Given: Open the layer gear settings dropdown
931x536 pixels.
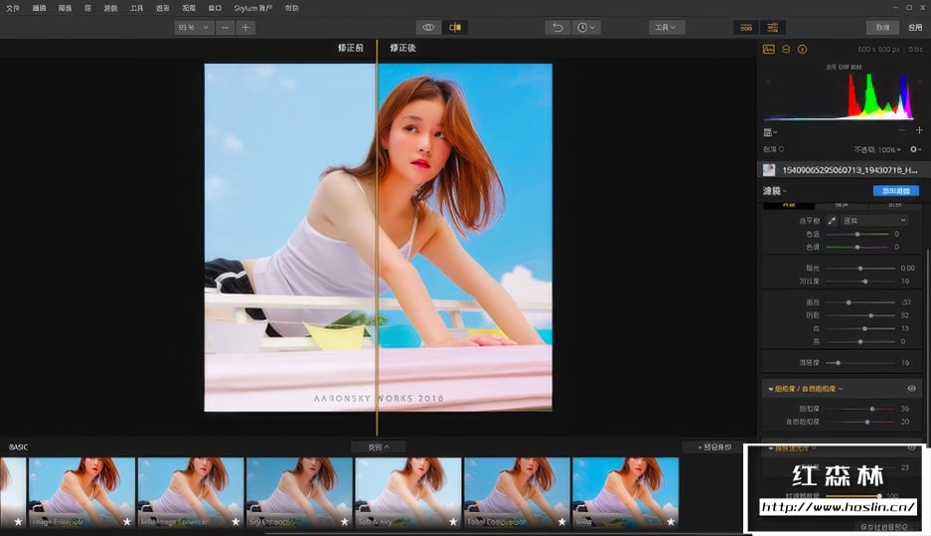Looking at the screenshot, I should (915, 150).
